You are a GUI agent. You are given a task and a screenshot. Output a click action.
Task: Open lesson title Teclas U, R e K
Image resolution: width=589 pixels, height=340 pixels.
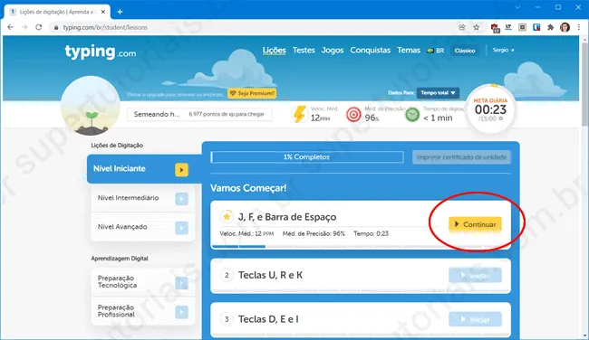click(x=270, y=275)
